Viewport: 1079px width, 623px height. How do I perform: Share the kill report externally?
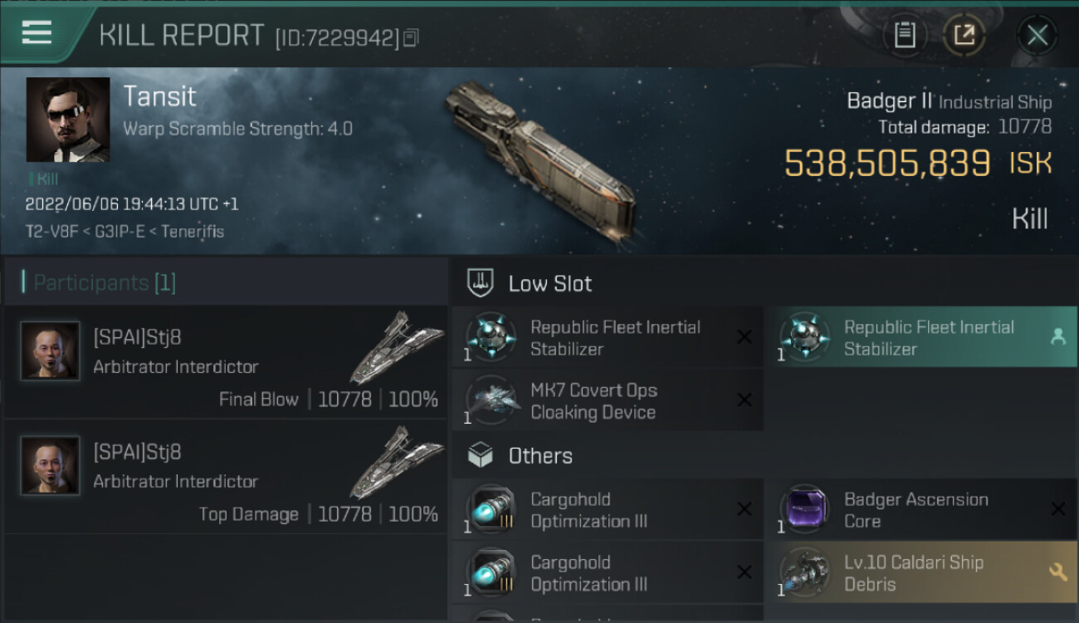(x=964, y=35)
